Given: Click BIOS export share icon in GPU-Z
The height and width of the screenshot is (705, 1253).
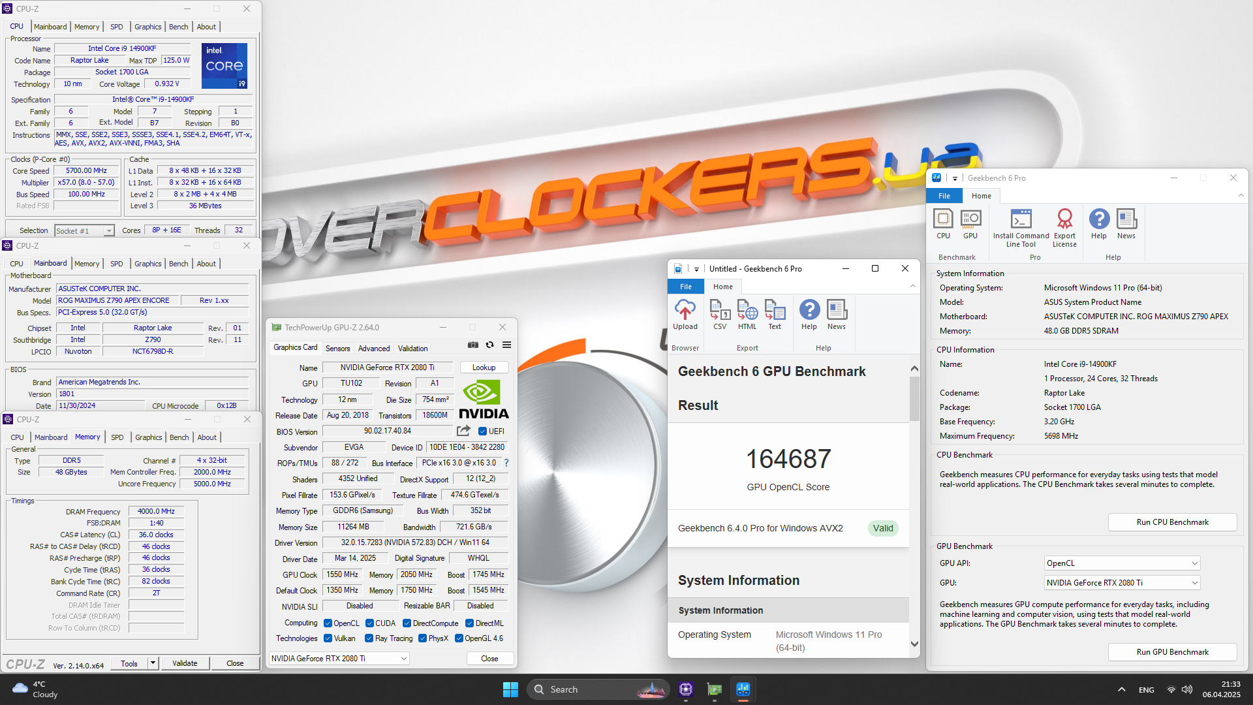Looking at the screenshot, I should pos(463,431).
